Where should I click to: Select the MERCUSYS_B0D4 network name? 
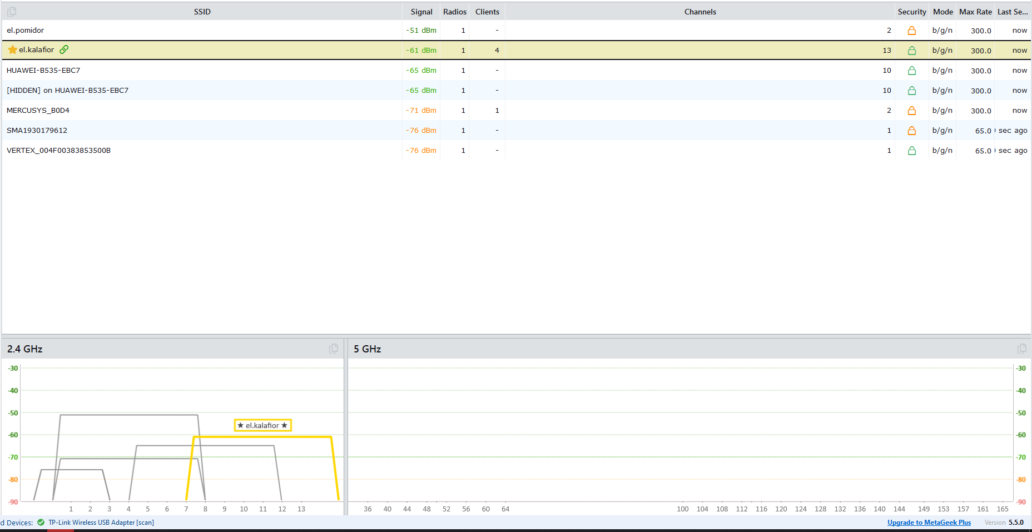click(x=38, y=111)
